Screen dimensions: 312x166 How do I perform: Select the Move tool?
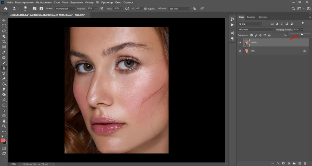(x=4, y=21)
